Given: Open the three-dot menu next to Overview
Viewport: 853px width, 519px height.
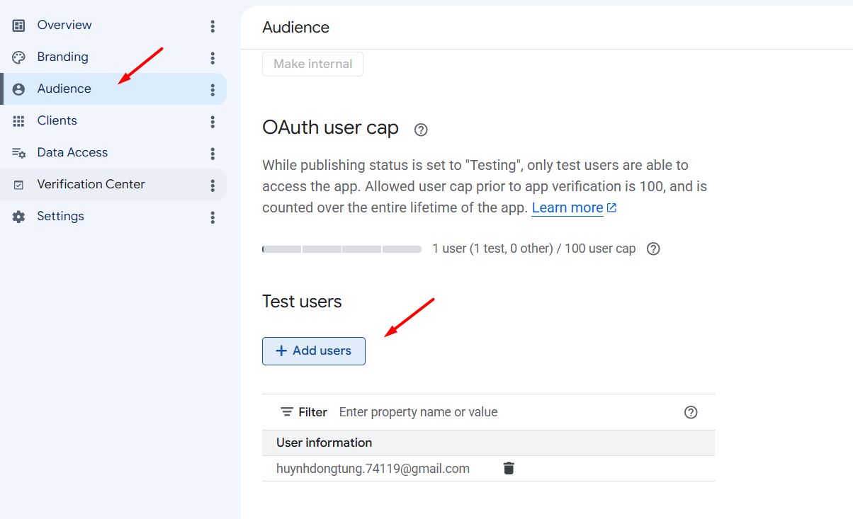Looking at the screenshot, I should coord(213,26).
